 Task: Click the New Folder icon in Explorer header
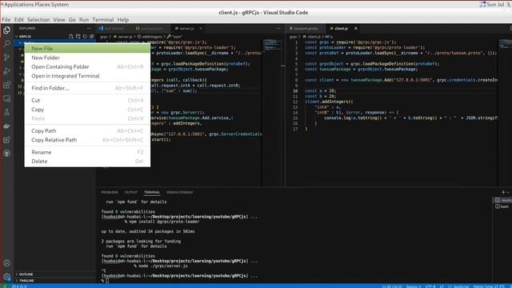tap(78, 36)
